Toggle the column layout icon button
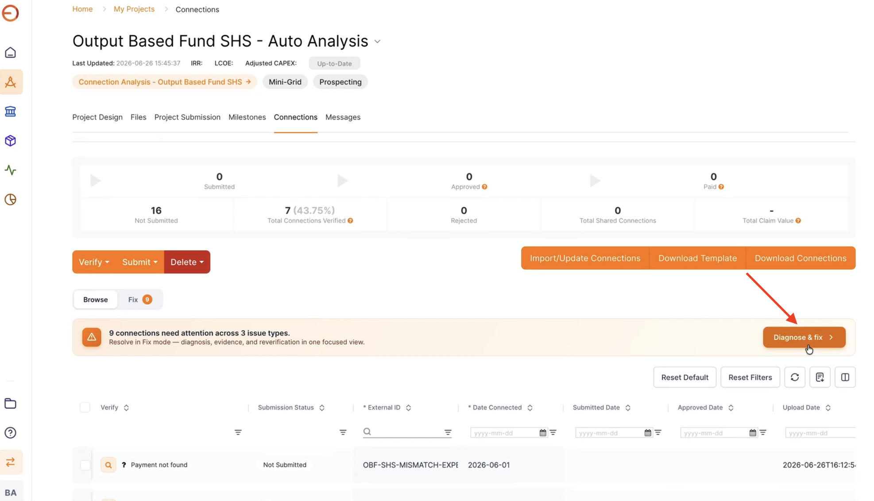 coord(845,377)
